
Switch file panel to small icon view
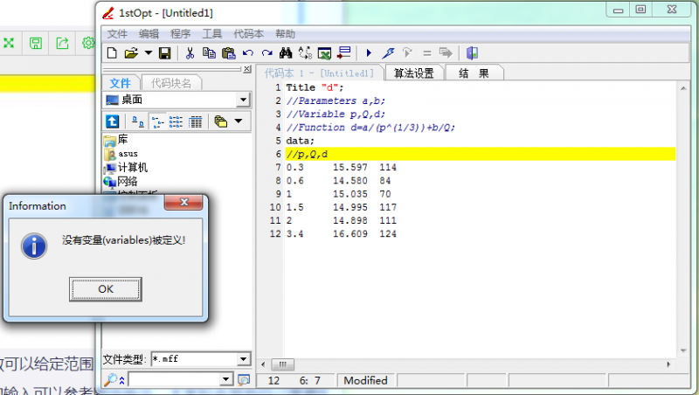(157, 121)
